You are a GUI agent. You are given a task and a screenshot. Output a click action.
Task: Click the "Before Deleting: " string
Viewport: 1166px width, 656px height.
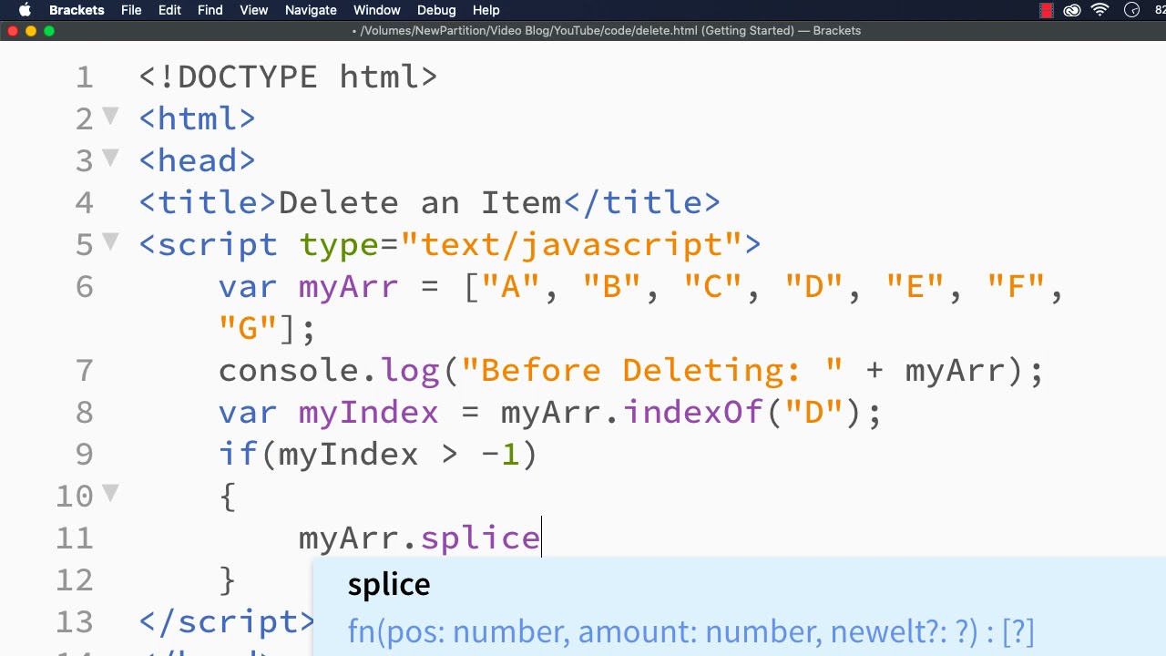click(x=652, y=371)
